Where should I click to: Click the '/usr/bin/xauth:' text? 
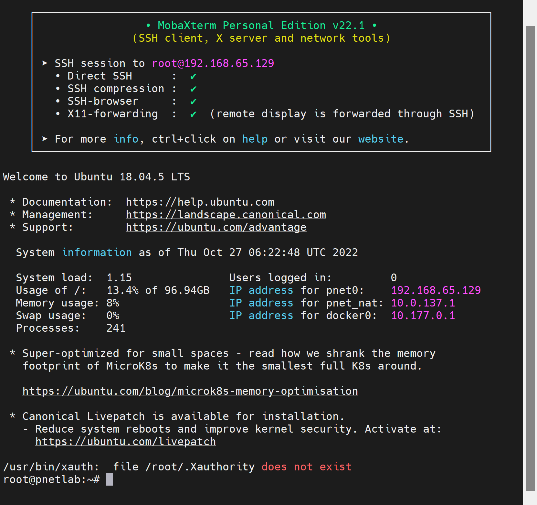pyautogui.click(x=51, y=467)
